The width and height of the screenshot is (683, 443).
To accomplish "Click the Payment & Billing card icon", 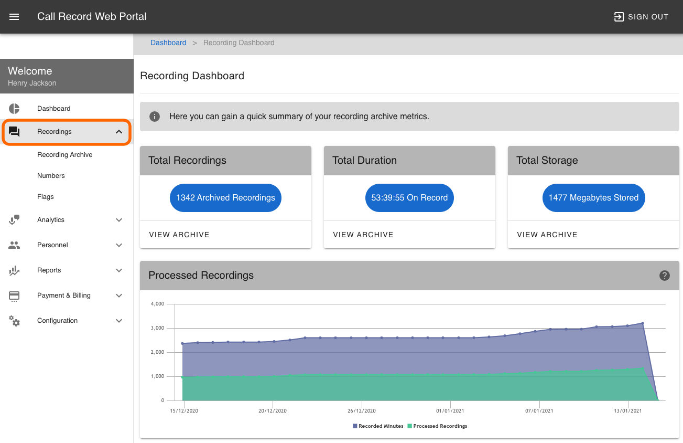I will 14,296.
